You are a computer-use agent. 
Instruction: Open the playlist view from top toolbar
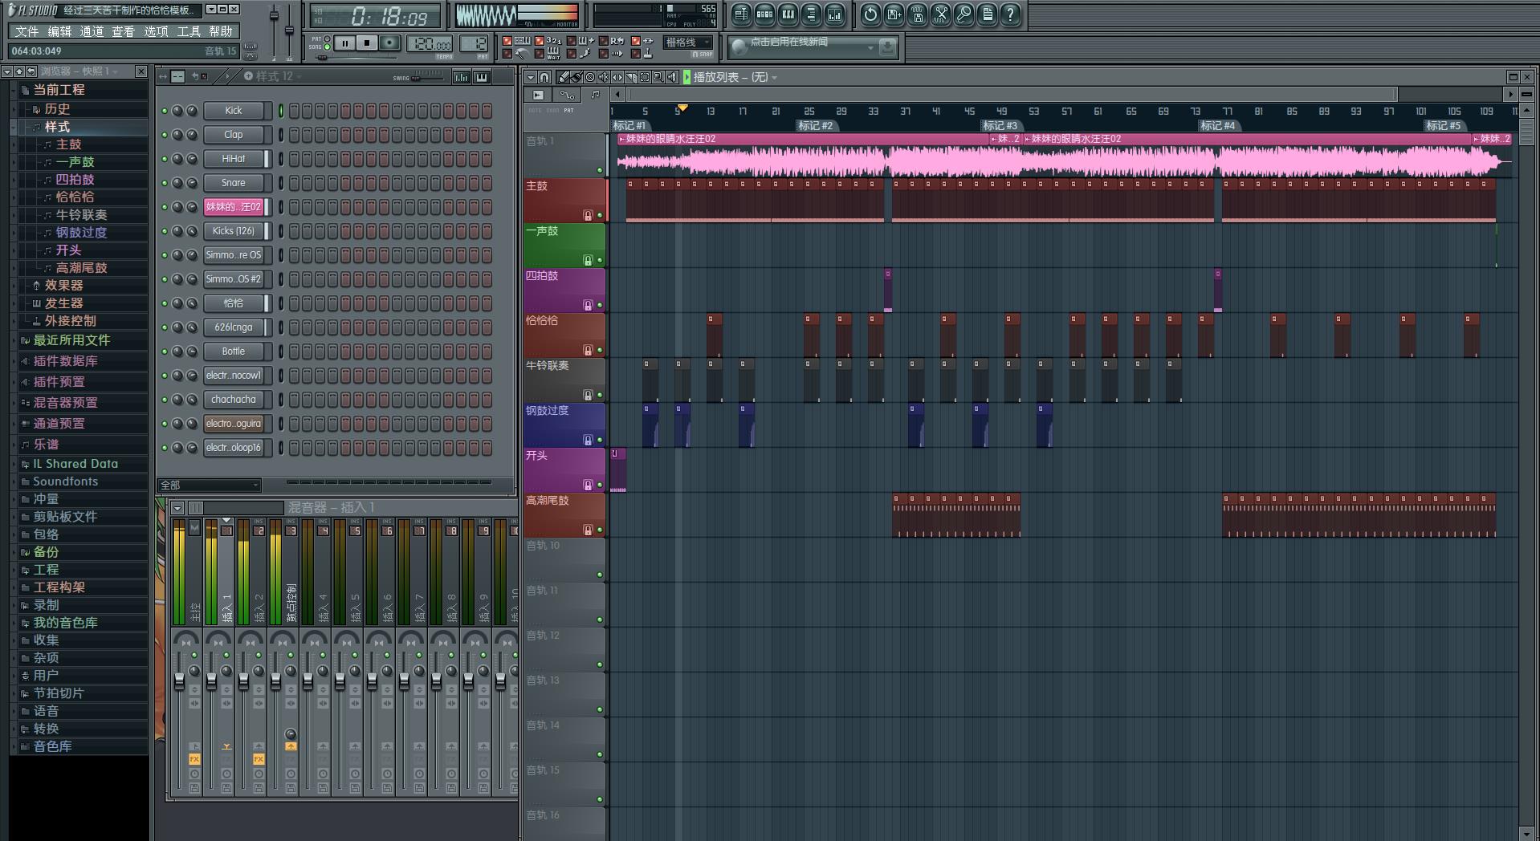click(x=741, y=14)
